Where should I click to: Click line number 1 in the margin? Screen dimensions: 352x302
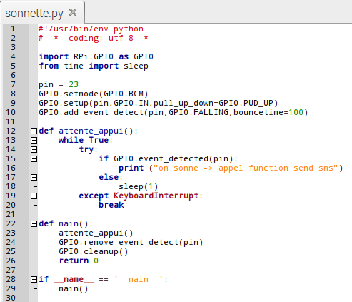tap(13, 29)
